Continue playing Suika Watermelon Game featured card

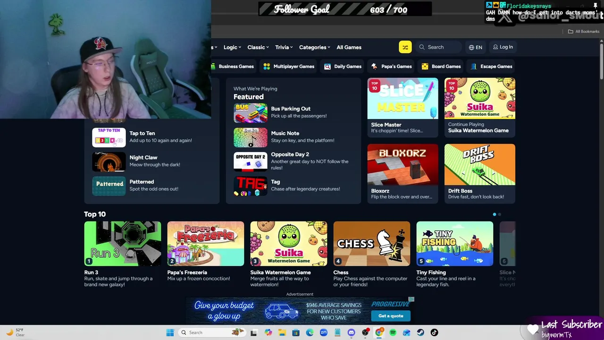point(479,108)
